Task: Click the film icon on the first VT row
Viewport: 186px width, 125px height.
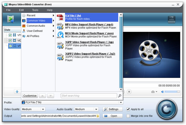Action: [15, 35]
